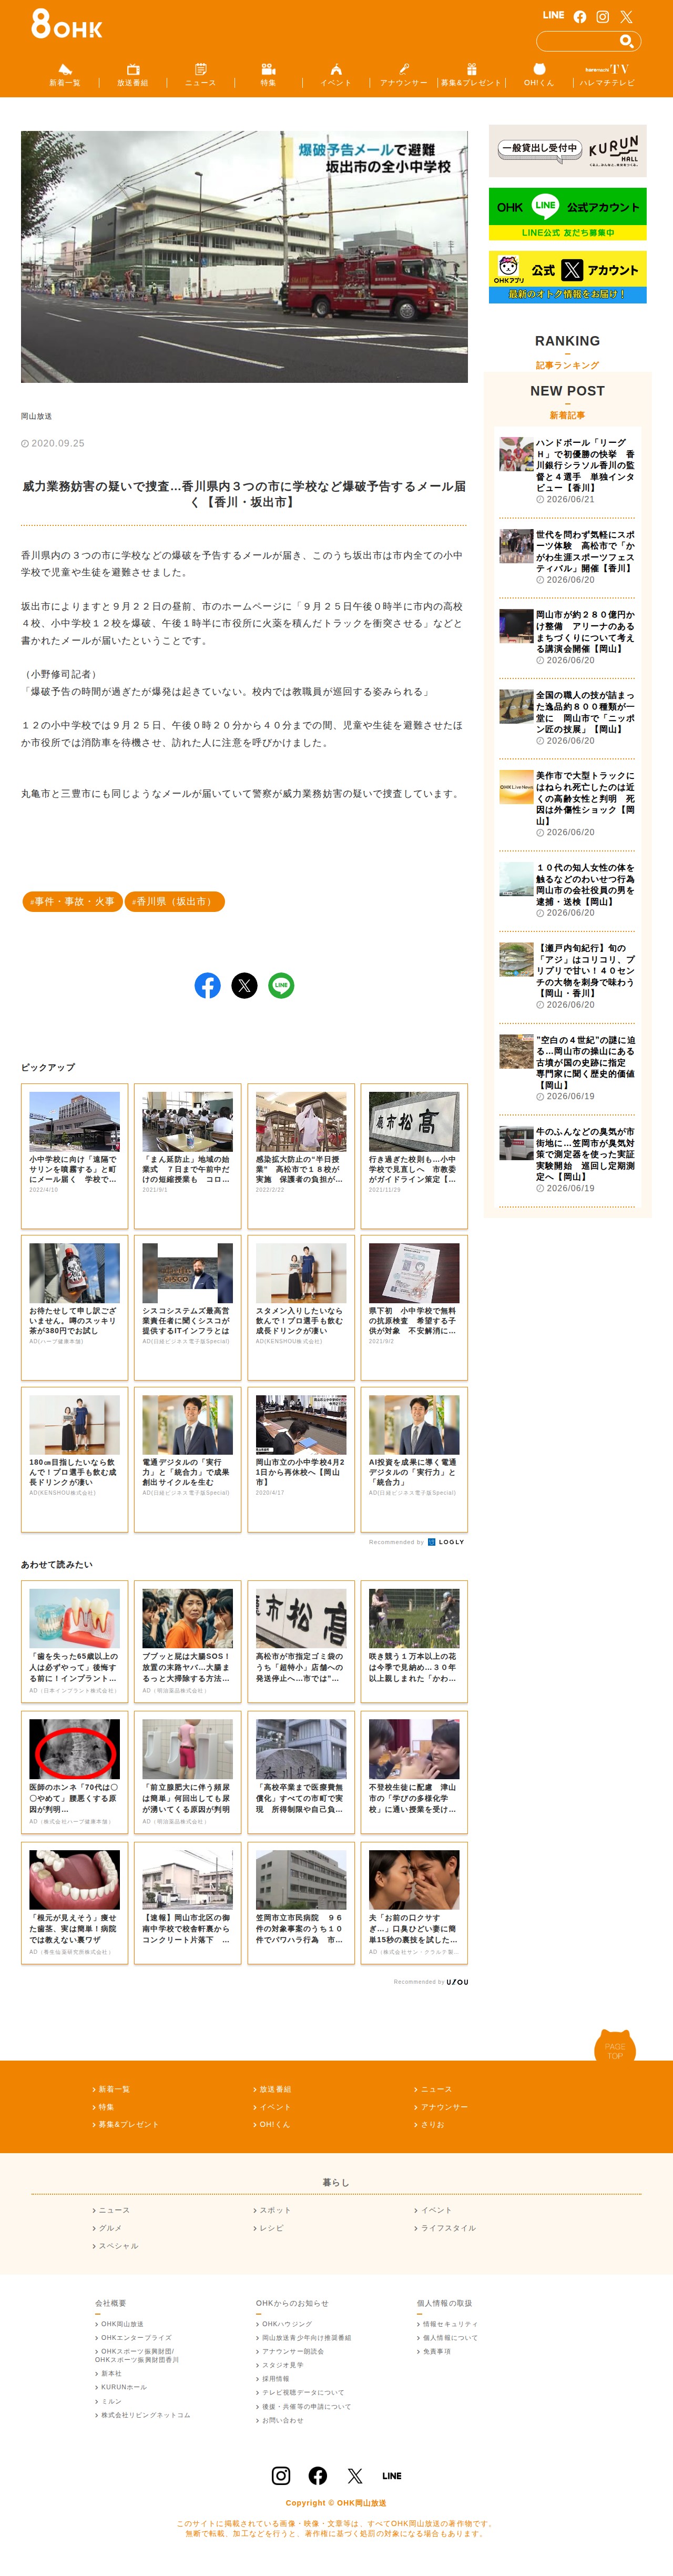Open the header Instagram icon
673x2576 pixels.
pos(602,17)
